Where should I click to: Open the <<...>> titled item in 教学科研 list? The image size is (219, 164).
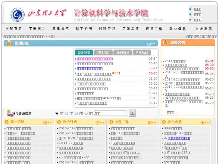74,158
